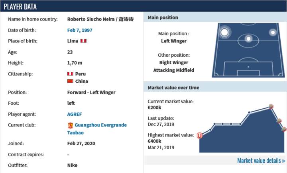Image resolution: width=287 pixels, height=173 pixels.
Task: Click the Right Winger marker on pitch
Action: 273,33
